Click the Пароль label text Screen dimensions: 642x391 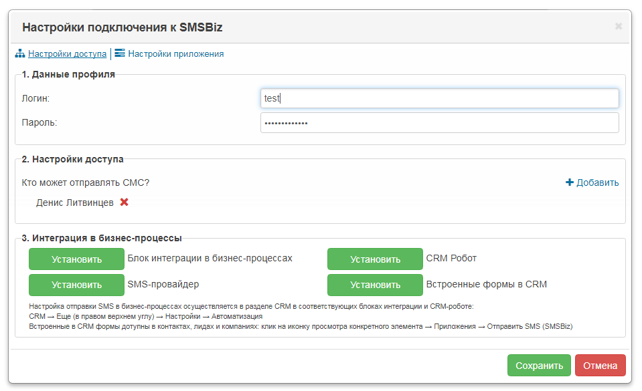(x=39, y=123)
